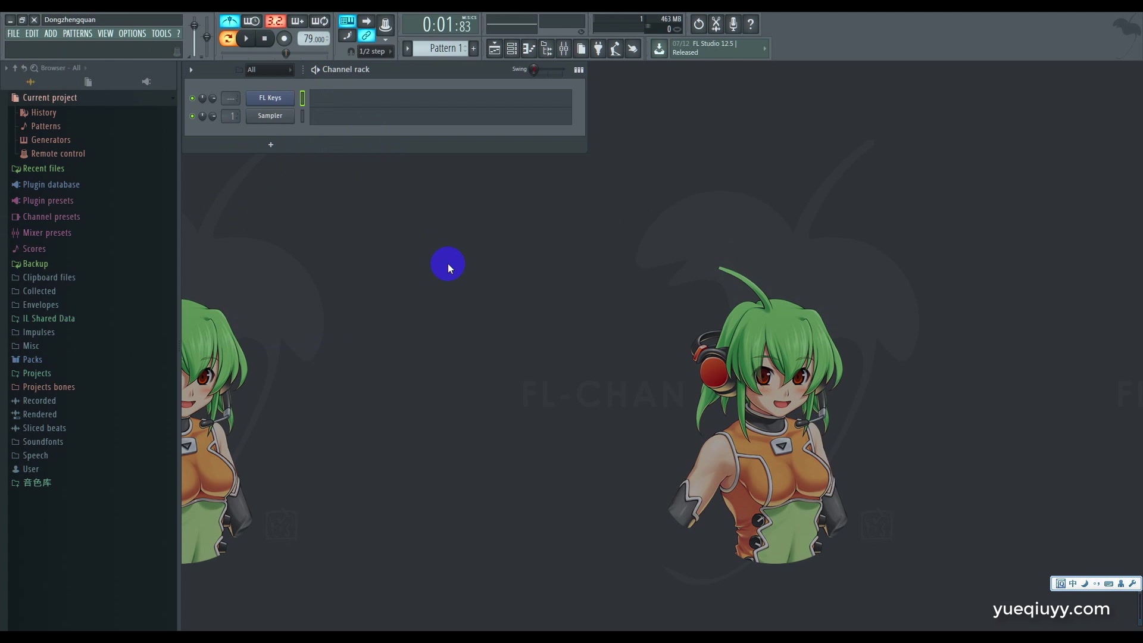Image resolution: width=1143 pixels, height=643 pixels.
Task: Drag the Swing knob slider control
Action: 534,70
